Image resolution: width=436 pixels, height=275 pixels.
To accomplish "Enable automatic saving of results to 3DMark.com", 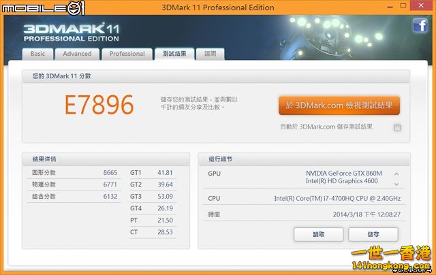I will tap(397, 127).
